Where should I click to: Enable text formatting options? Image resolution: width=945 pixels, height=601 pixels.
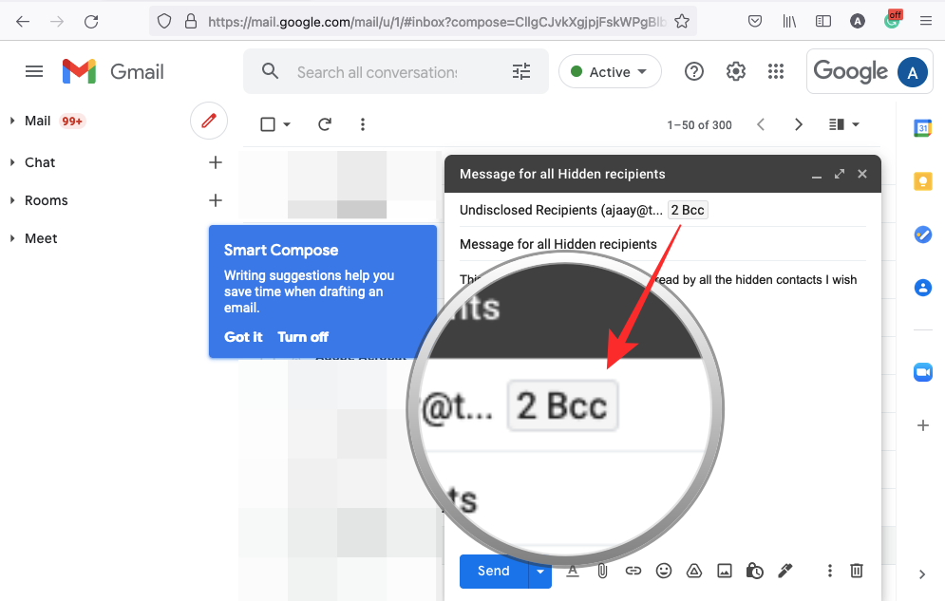[573, 571]
